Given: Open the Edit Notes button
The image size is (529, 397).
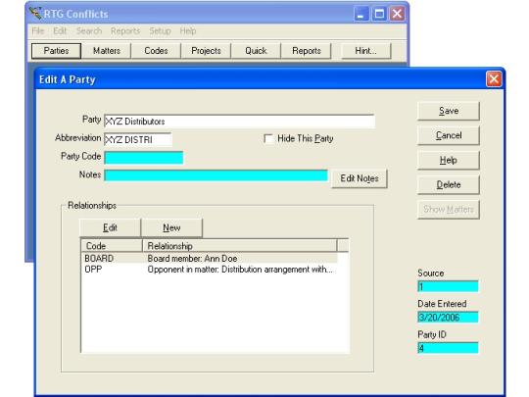Looking at the screenshot, I should click(x=360, y=178).
